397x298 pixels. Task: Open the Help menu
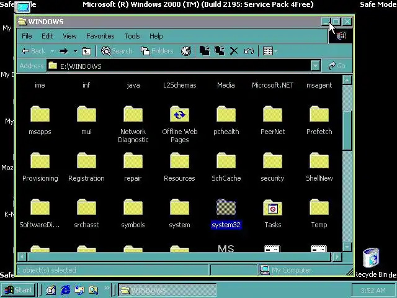[156, 36]
